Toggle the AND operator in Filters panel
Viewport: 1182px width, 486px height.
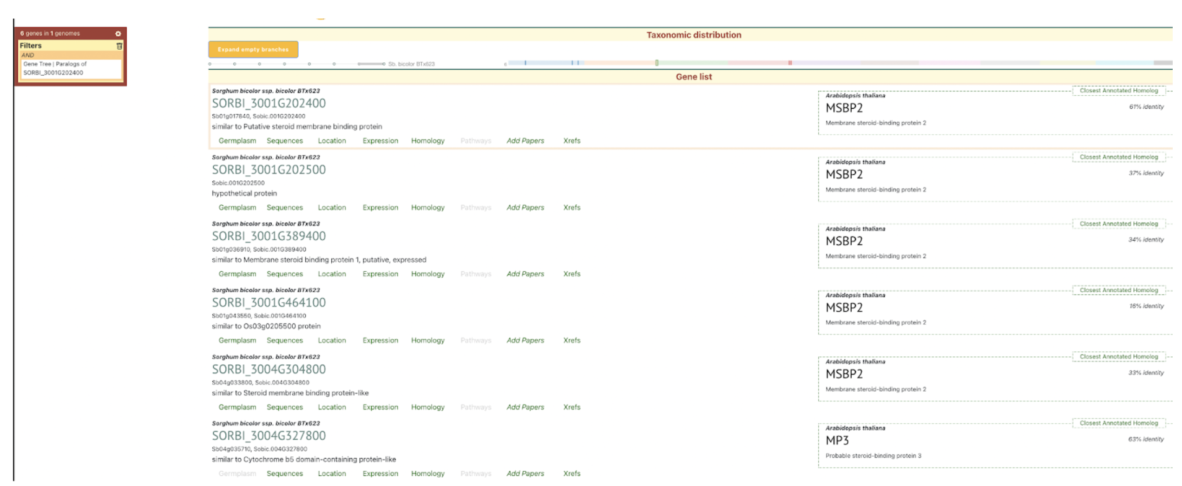click(x=28, y=55)
